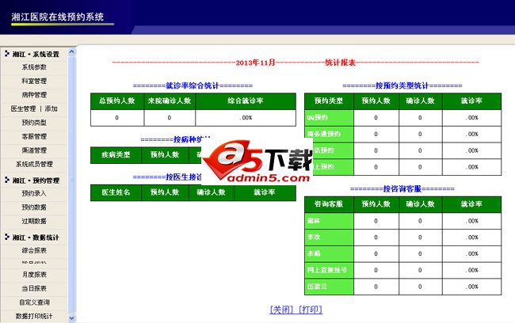Go to 过期数据 in the sidebar

34,221
